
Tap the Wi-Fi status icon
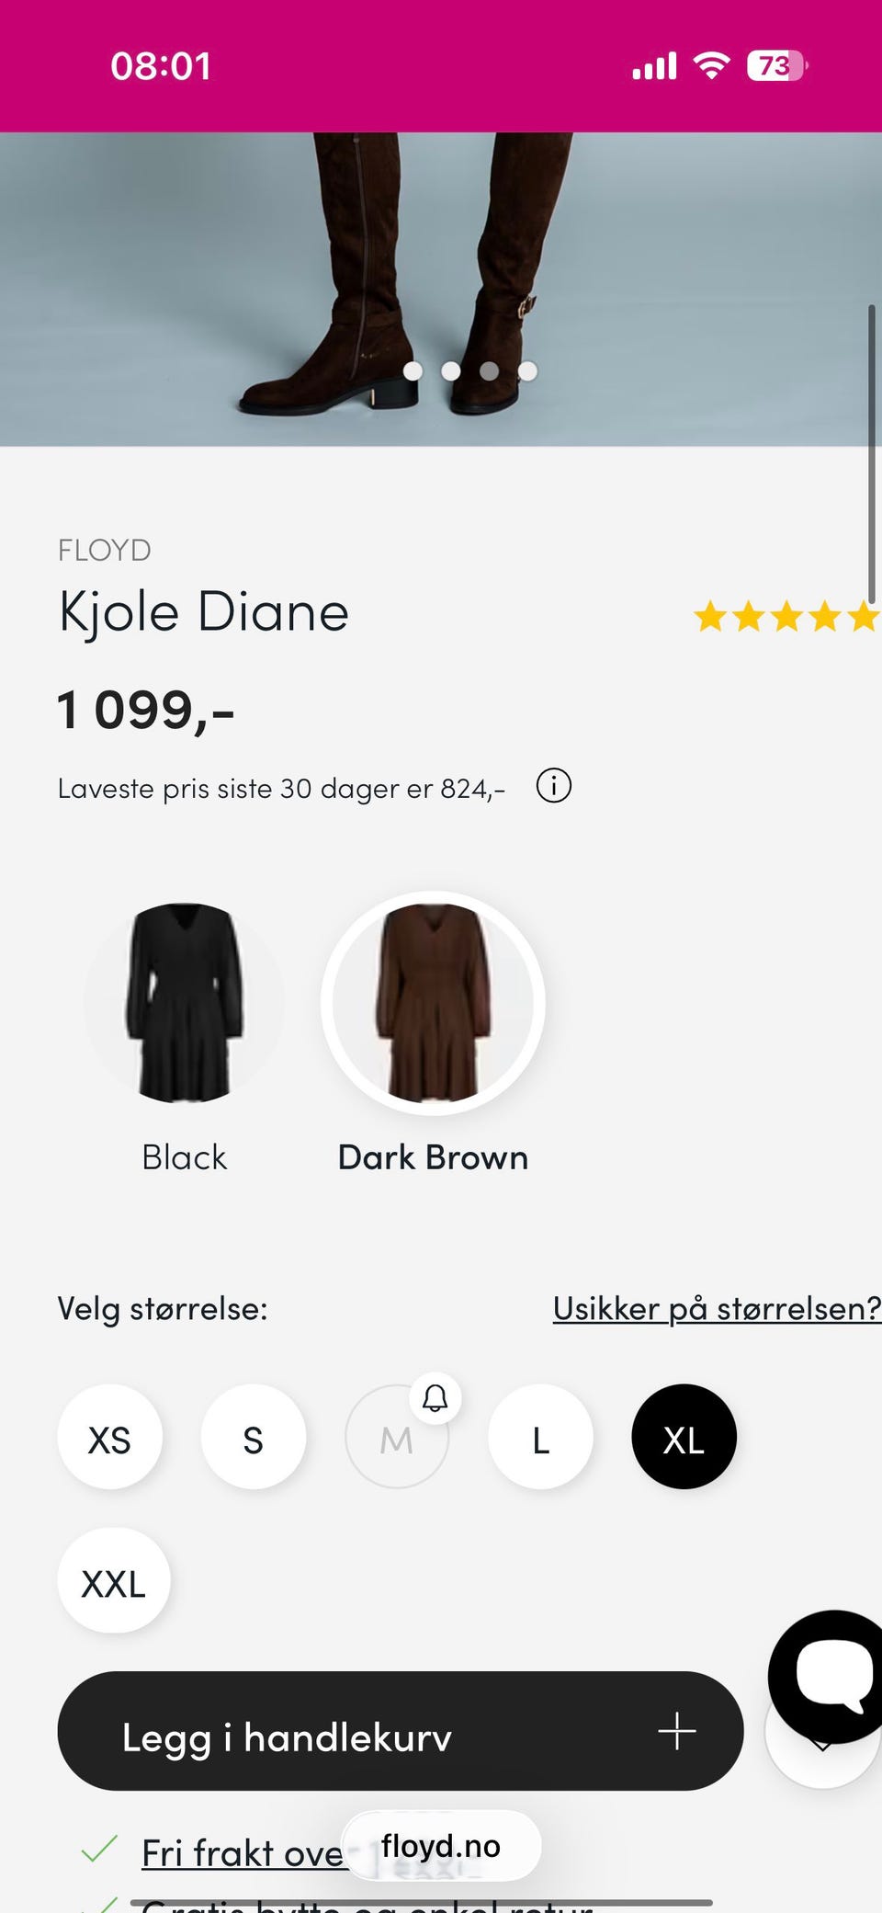(711, 65)
